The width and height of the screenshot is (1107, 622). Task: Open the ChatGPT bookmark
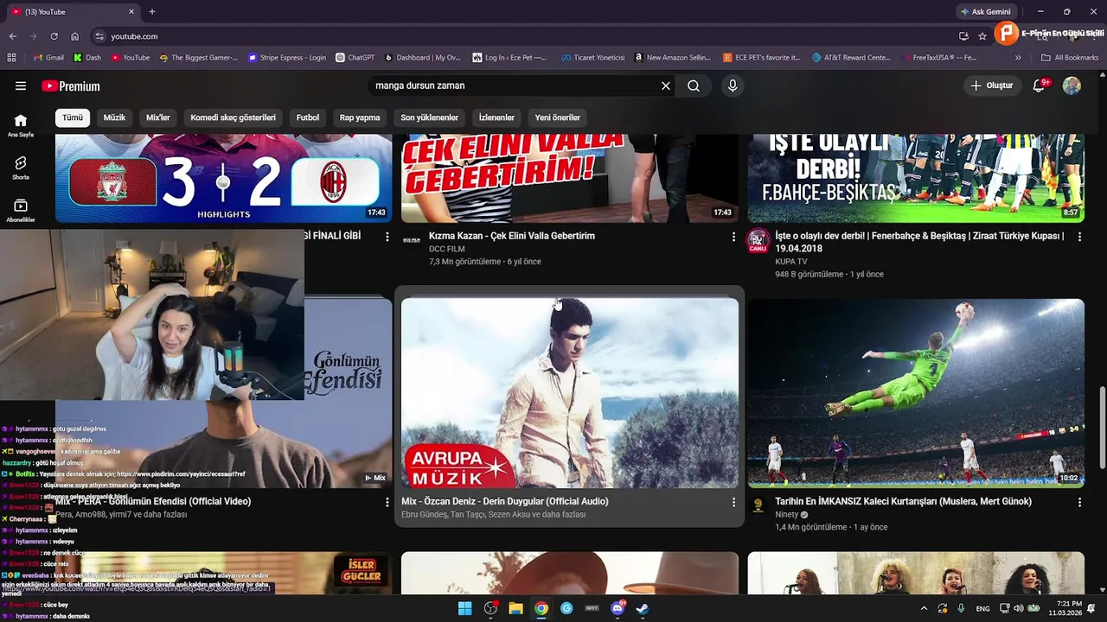(355, 58)
